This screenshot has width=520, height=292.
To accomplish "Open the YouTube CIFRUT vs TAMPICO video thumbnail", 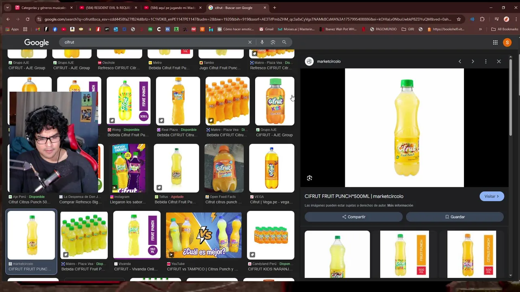I will click(204, 235).
